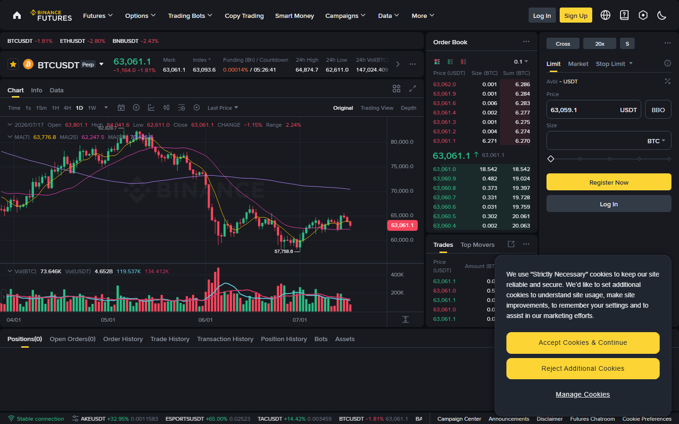Favorite BTCUSDT with the star icon
The width and height of the screenshot is (679, 424).
[x=13, y=64]
